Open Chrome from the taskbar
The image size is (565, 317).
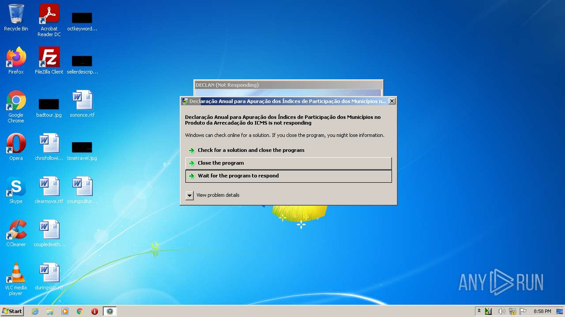[80, 311]
